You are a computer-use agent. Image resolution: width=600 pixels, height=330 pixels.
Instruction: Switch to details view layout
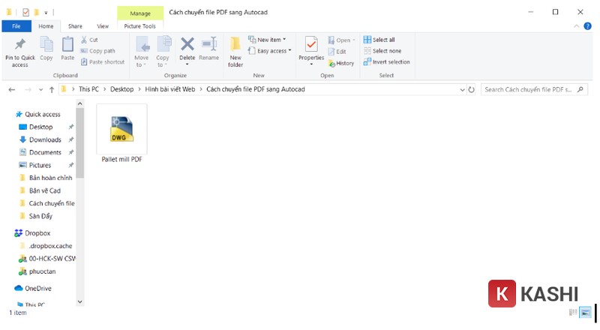(573, 313)
